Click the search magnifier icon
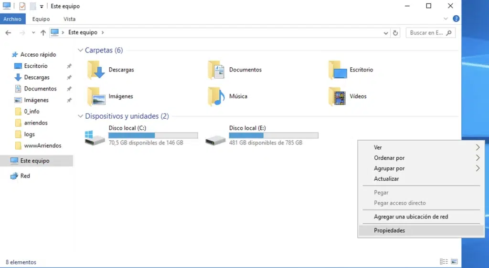 point(449,33)
